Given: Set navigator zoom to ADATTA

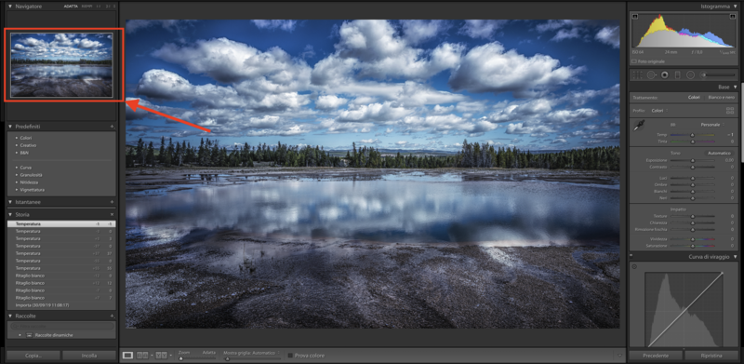Looking at the screenshot, I should coord(72,7).
